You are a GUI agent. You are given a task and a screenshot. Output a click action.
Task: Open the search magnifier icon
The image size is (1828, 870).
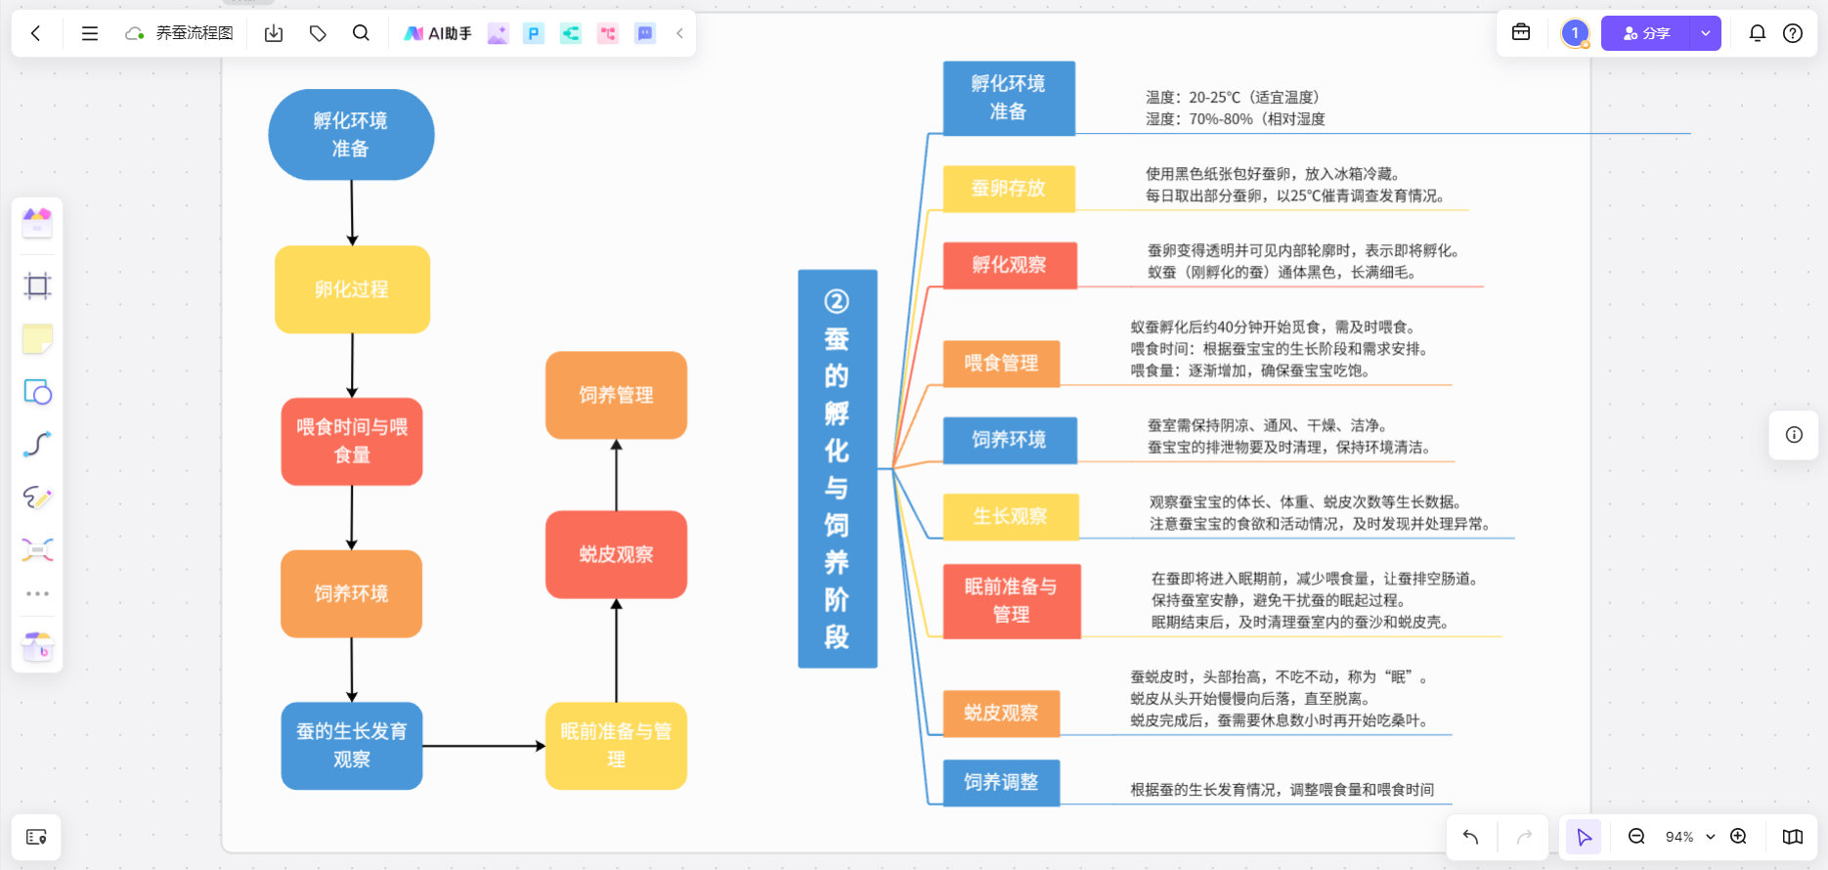click(x=361, y=33)
